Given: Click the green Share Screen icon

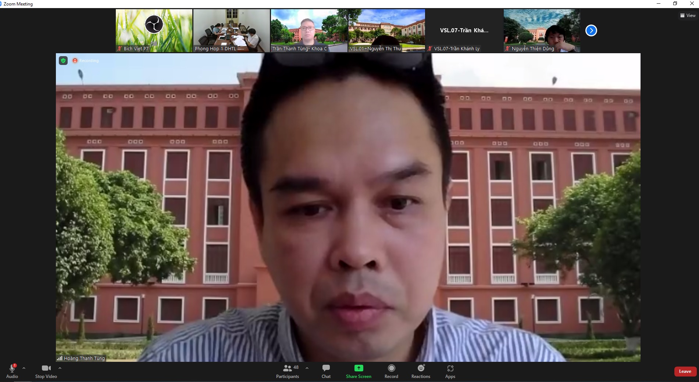Looking at the screenshot, I should coord(359,368).
